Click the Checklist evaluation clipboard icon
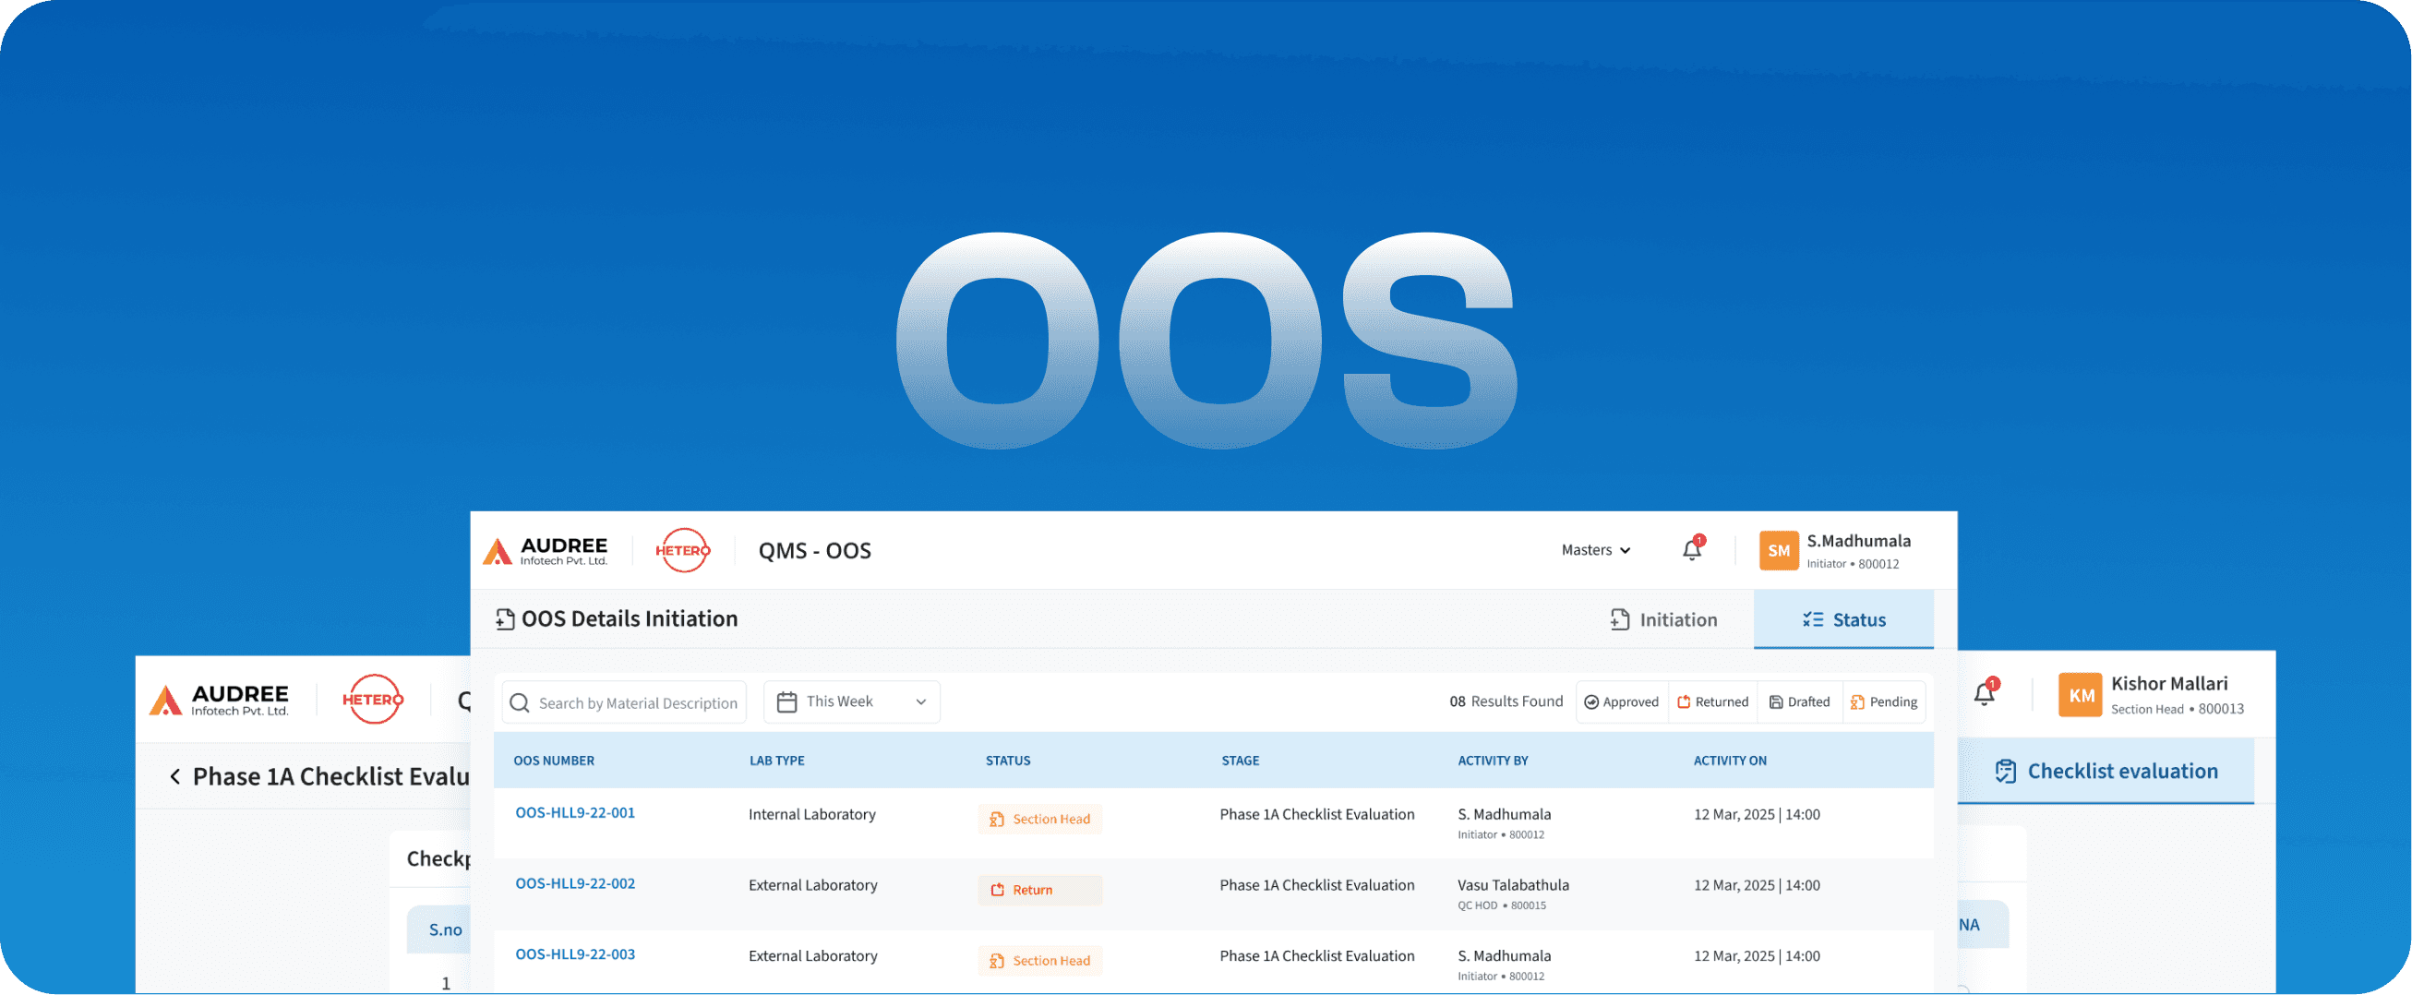 click(2006, 772)
